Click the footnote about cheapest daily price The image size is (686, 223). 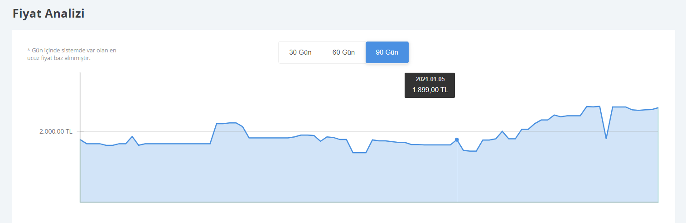coord(72,54)
